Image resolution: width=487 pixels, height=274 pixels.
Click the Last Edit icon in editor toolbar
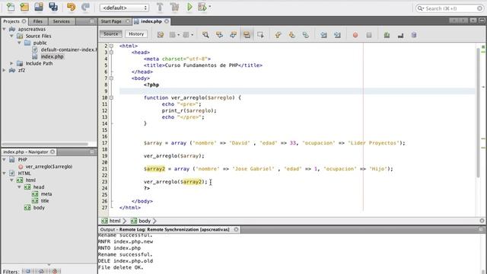(161, 35)
